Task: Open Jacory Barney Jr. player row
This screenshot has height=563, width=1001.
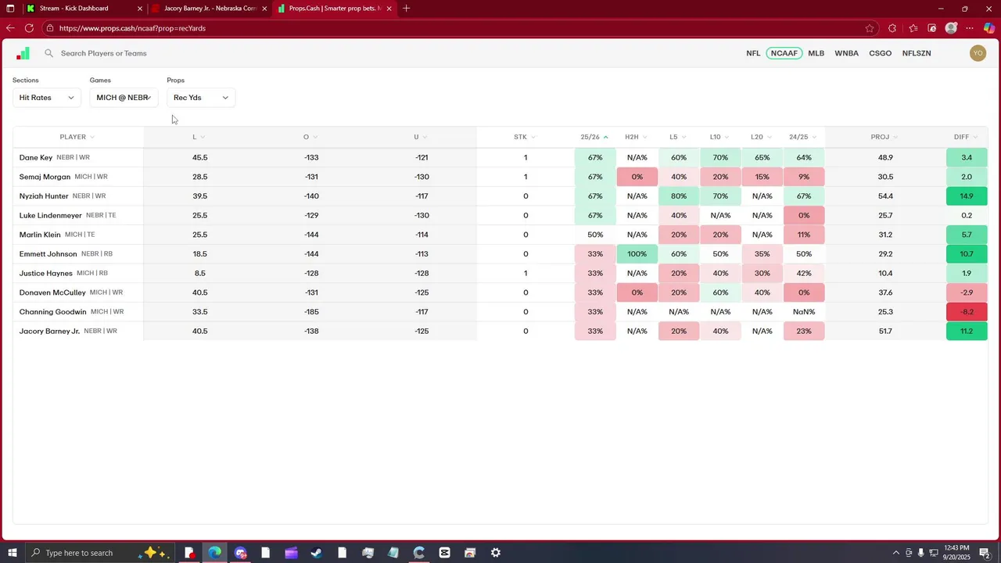Action: tap(500, 331)
